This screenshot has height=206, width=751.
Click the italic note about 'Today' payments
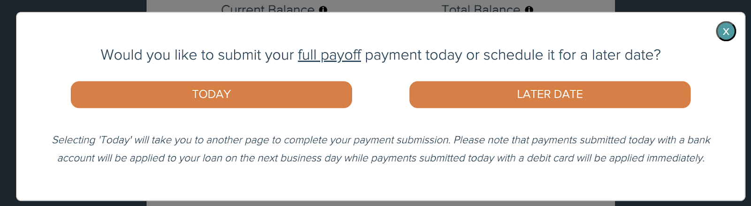tap(381, 149)
